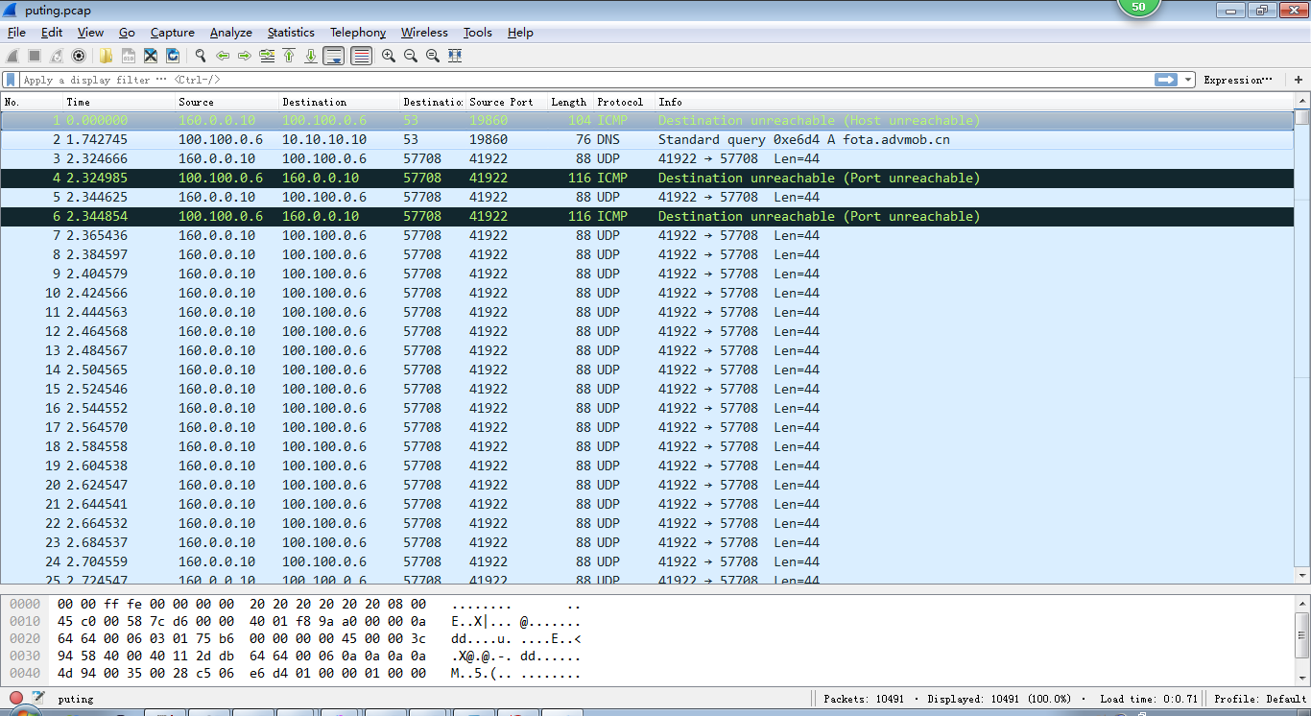
Task: Open the Tools menu
Action: click(x=478, y=32)
